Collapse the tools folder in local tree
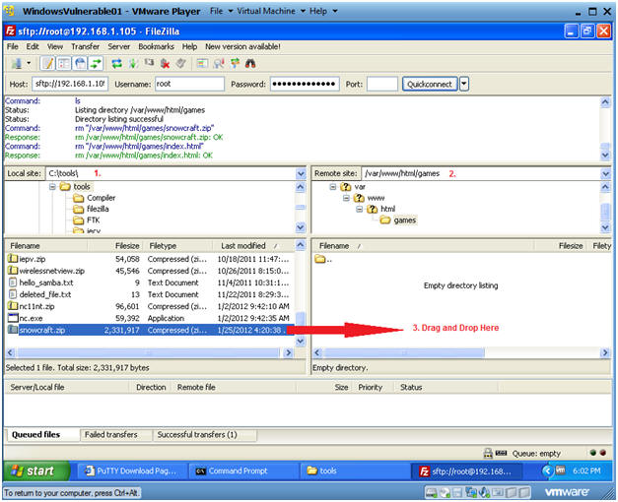Viewport: 618px width, 502px height. tap(52, 187)
